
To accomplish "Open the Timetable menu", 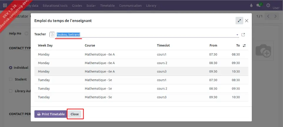I will [107, 6].
